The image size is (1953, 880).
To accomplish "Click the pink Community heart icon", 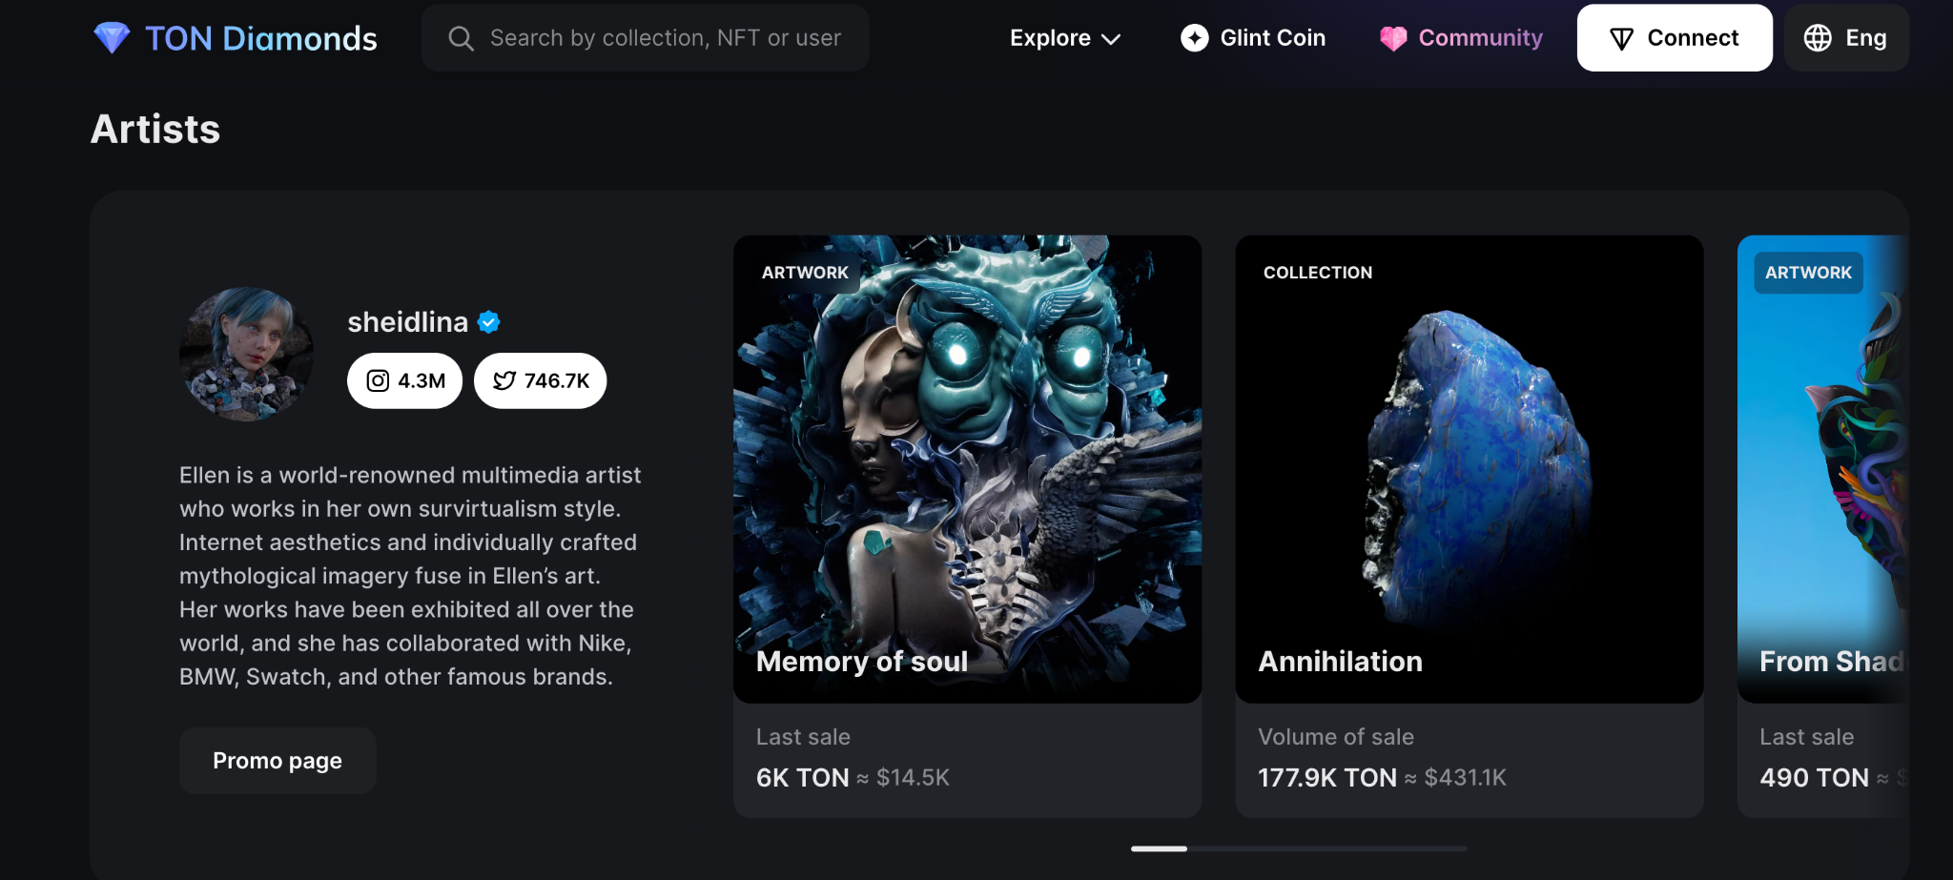I will 1393,38.
